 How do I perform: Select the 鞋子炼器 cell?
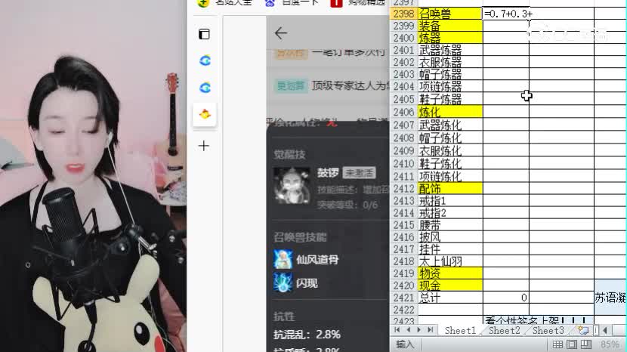(450, 99)
